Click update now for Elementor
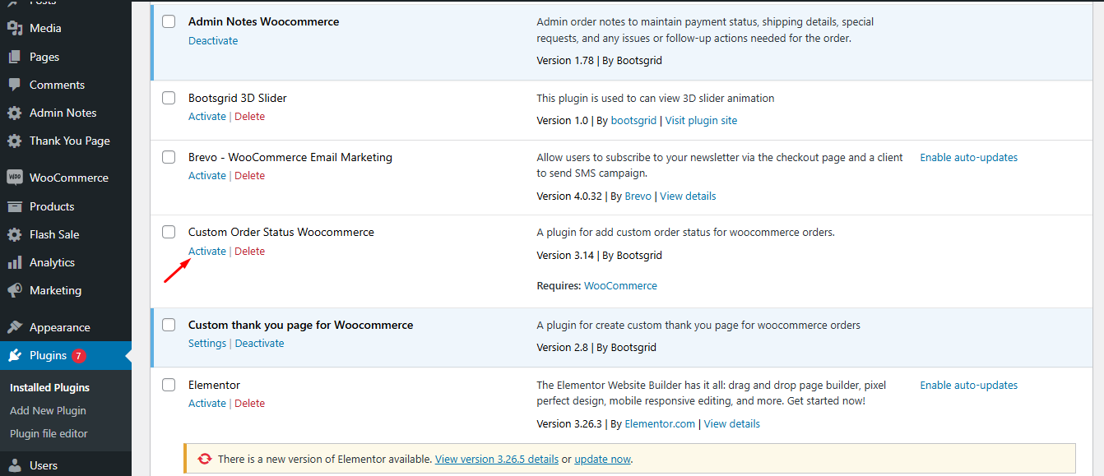The width and height of the screenshot is (1104, 476). [x=602, y=459]
